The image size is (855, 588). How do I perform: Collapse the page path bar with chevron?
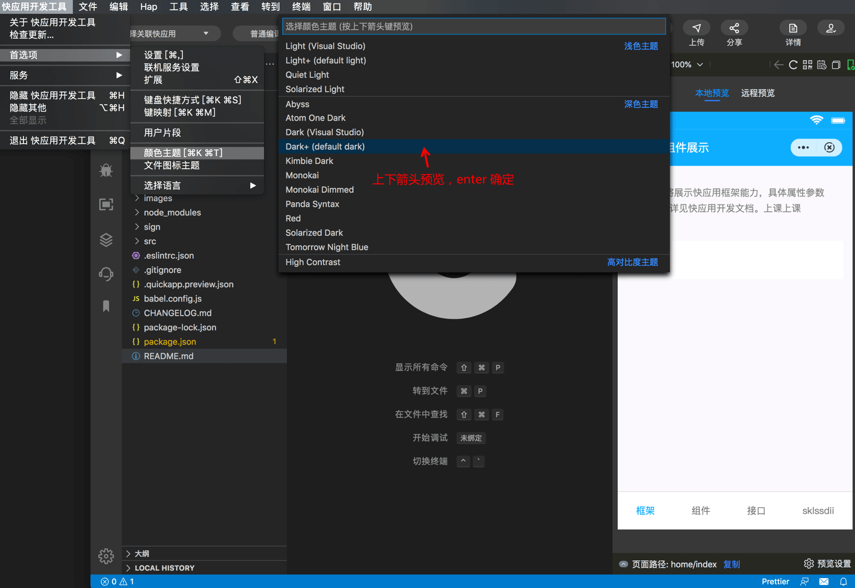coord(623,564)
